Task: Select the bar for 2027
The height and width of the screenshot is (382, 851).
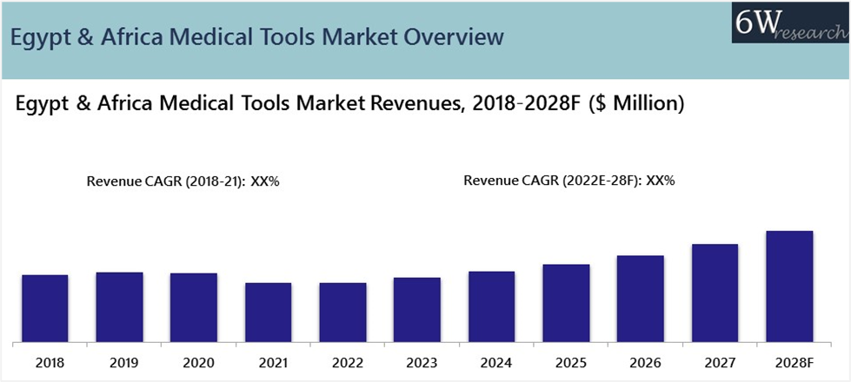Action: (x=715, y=293)
